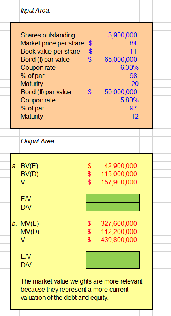Select the 439,800,000 market total value
This screenshot has height=316, width=171.
(119, 240)
